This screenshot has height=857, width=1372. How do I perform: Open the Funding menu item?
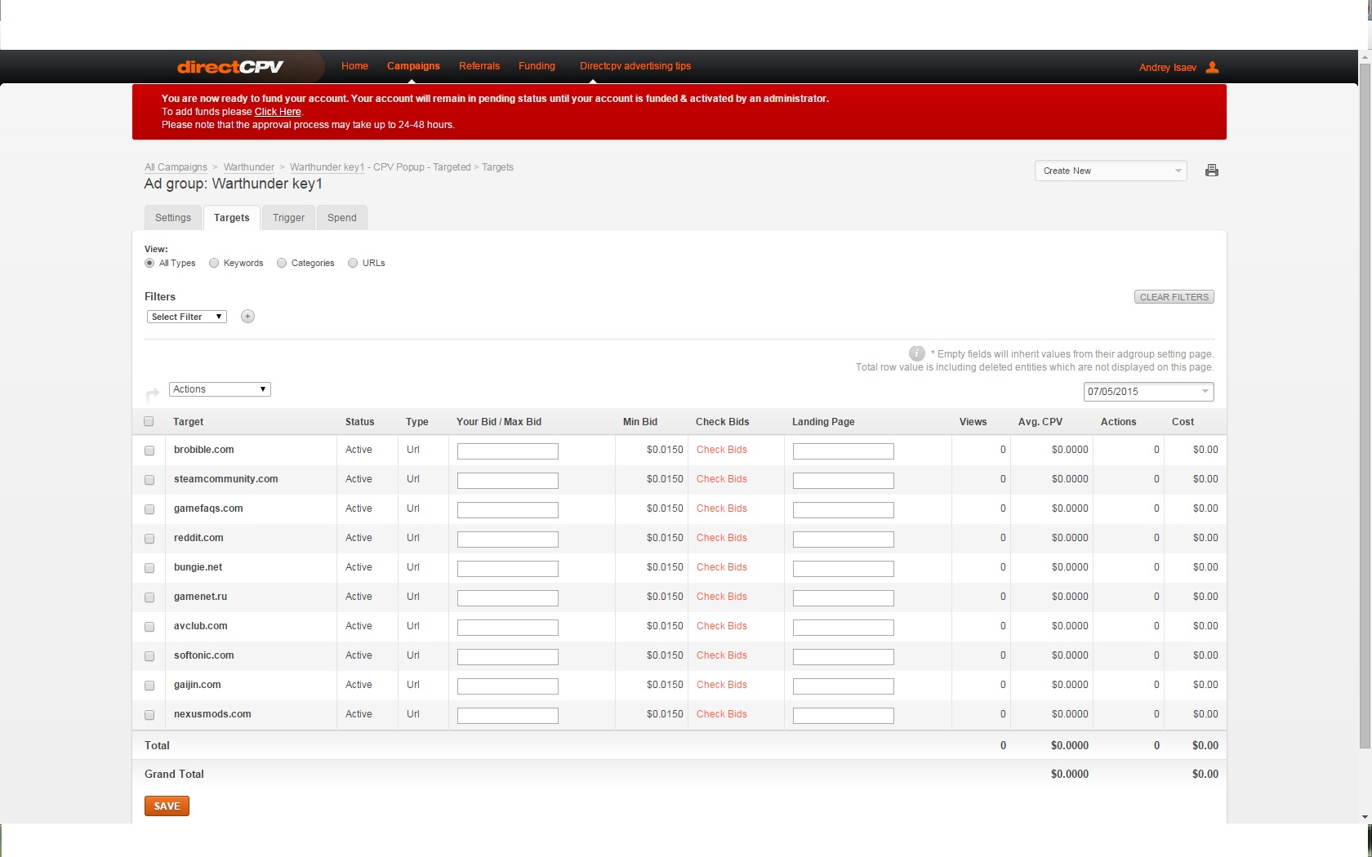(537, 66)
